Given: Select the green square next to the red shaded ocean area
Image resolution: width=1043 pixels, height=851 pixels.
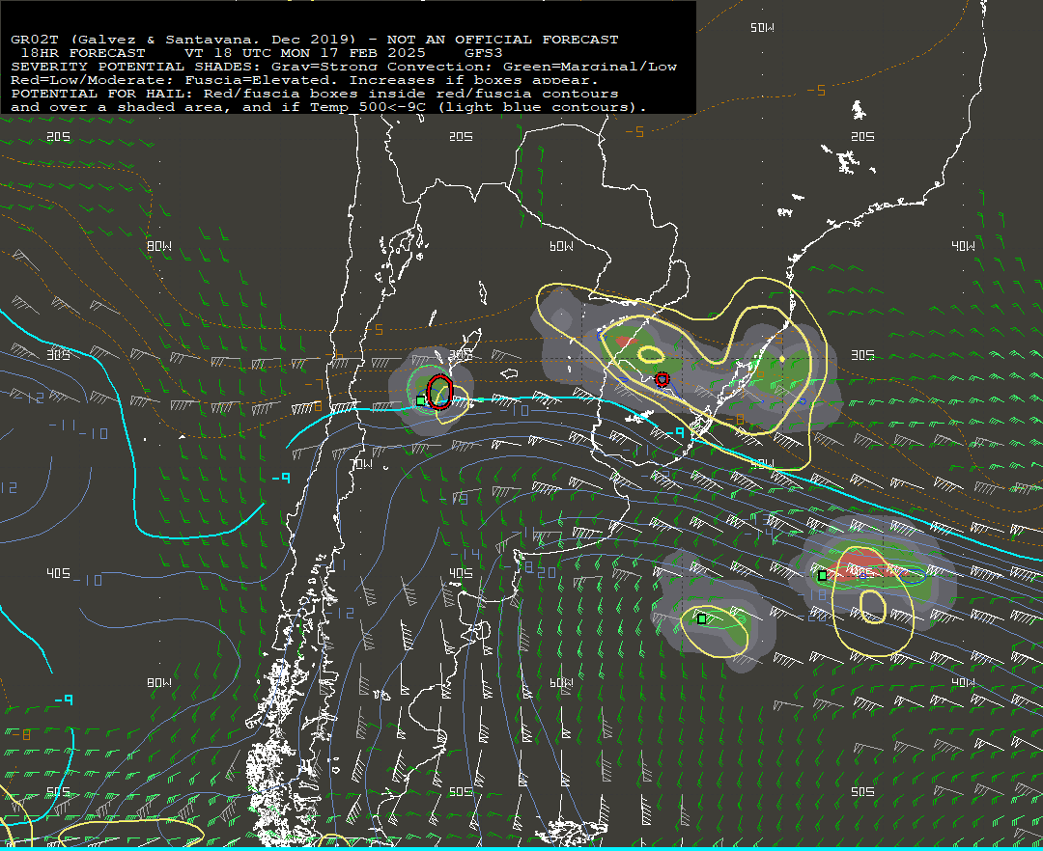Looking at the screenshot, I should [823, 575].
